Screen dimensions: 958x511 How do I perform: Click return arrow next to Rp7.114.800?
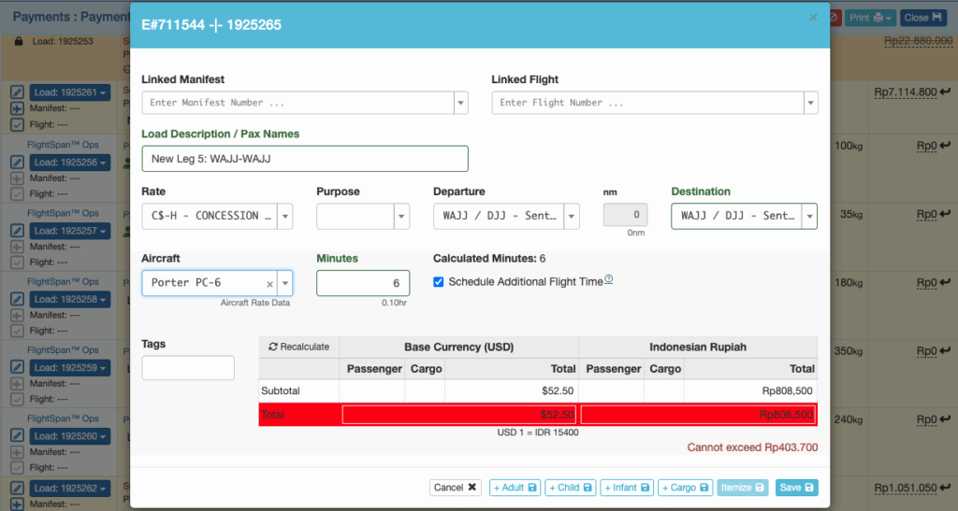pos(946,92)
